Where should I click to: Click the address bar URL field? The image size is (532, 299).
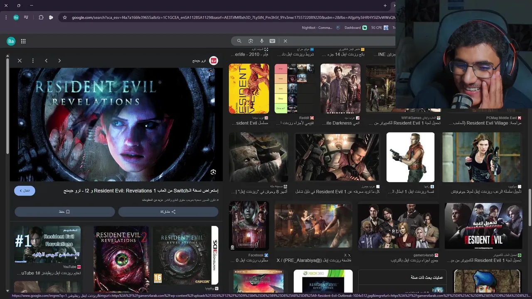tap(233, 17)
